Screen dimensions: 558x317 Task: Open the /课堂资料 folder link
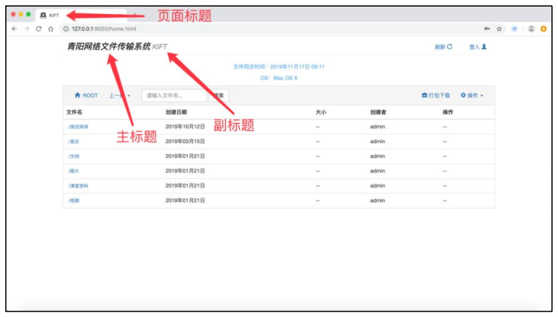(x=78, y=186)
